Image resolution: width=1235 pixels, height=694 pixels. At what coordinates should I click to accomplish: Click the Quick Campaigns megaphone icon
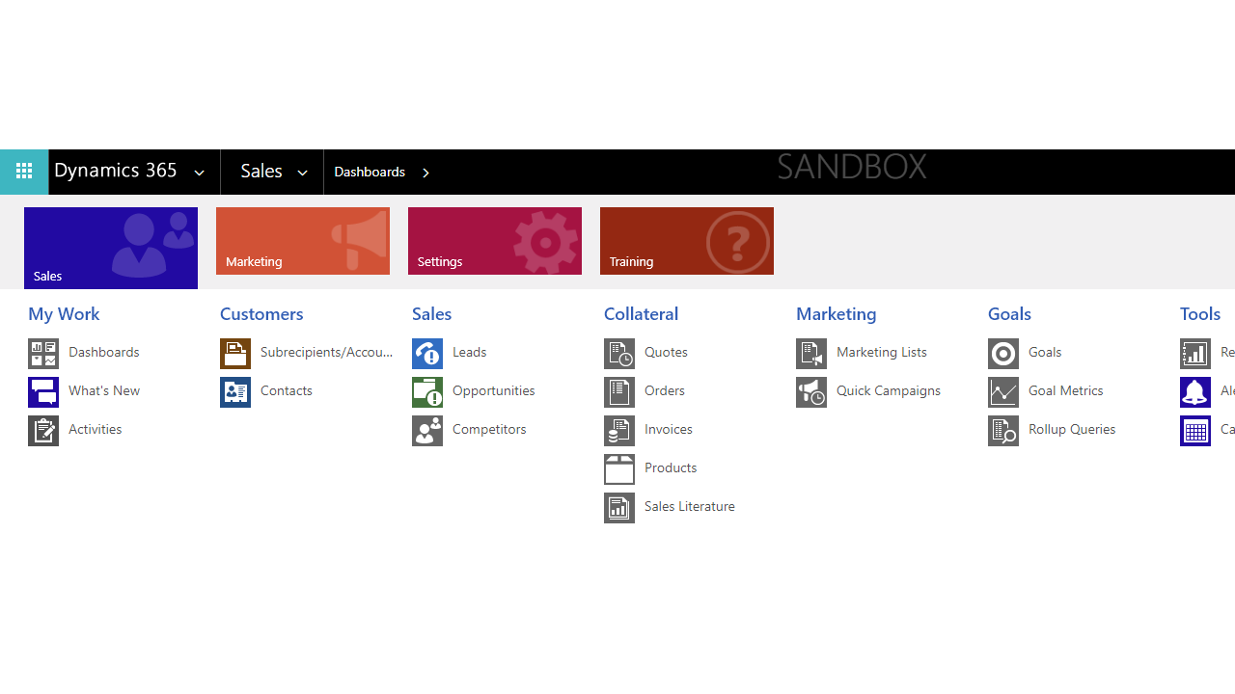pyautogui.click(x=811, y=392)
